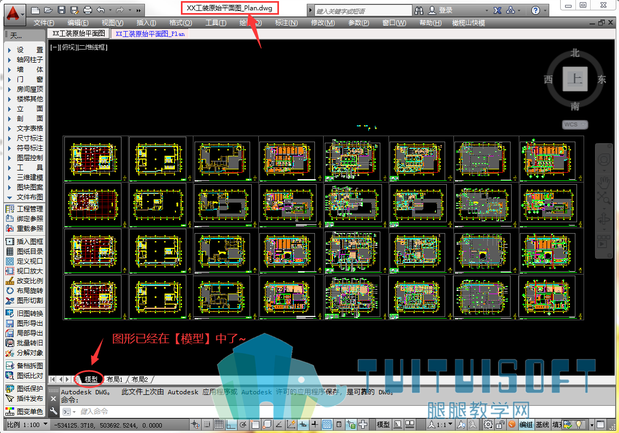The width and height of the screenshot is (619, 433).
Task: Switch to the 布局1 layout tab
Action: tap(114, 379)
